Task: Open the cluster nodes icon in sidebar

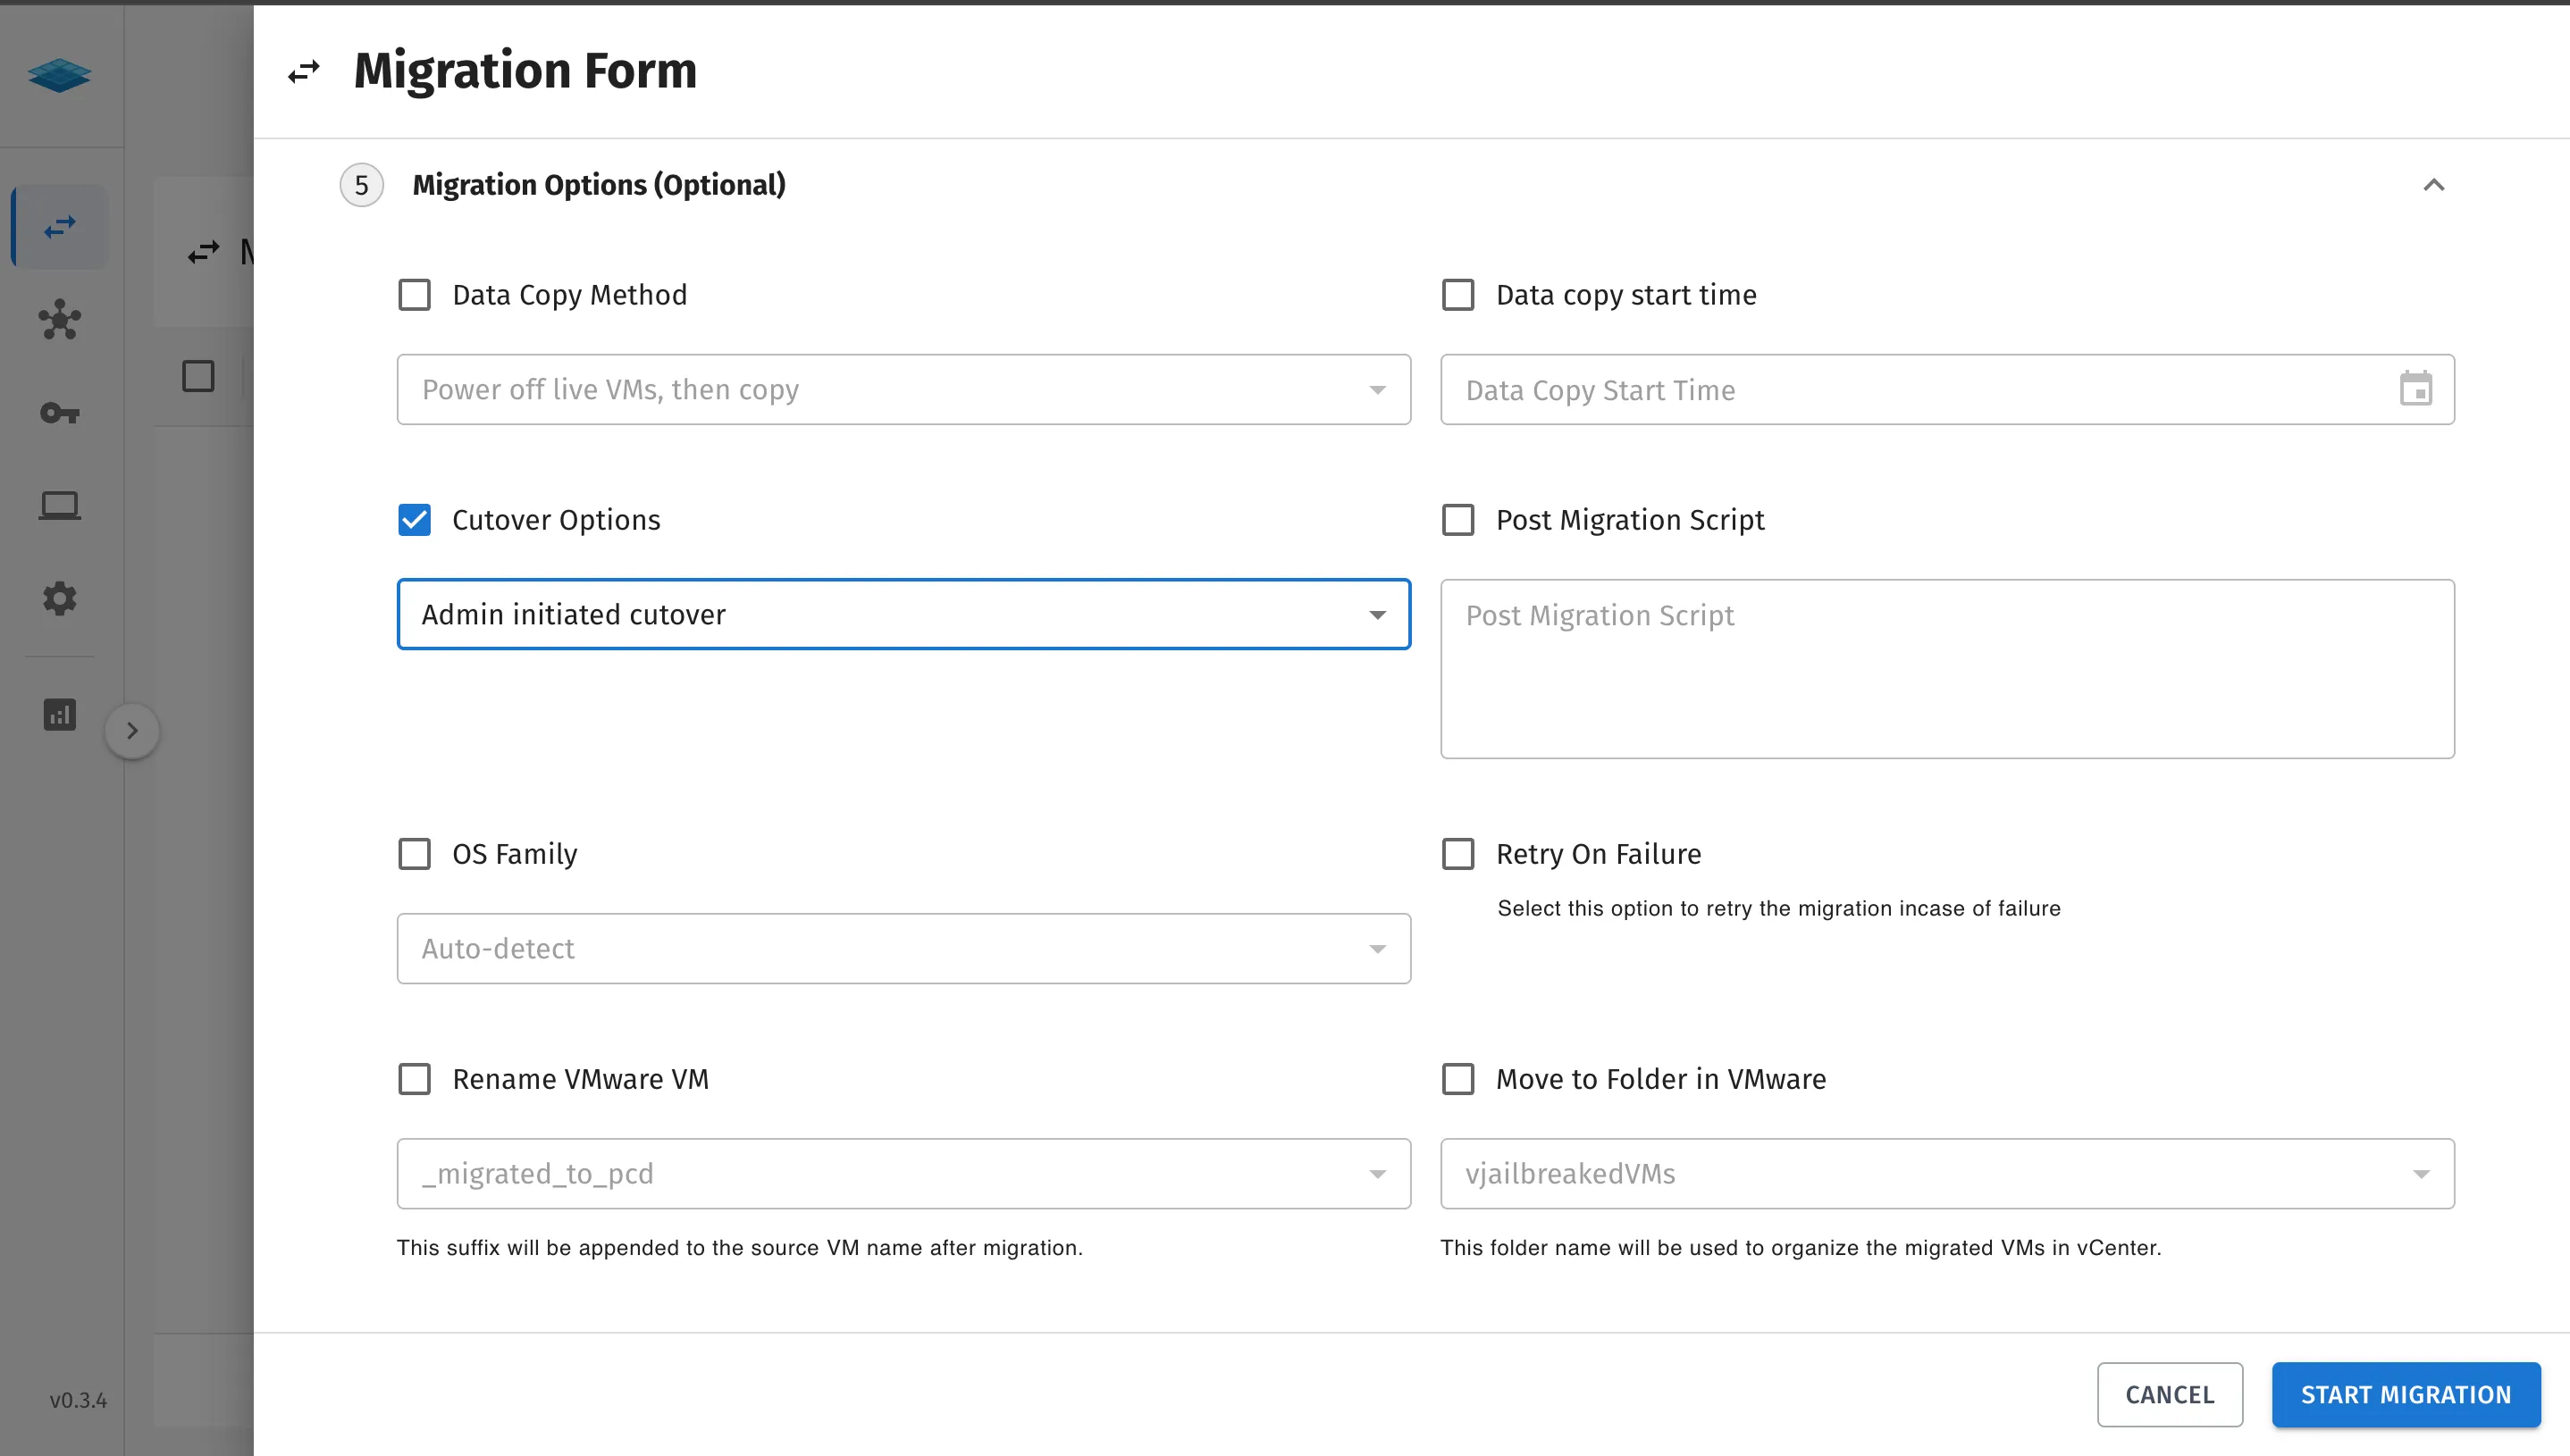Action: [60, 320]
